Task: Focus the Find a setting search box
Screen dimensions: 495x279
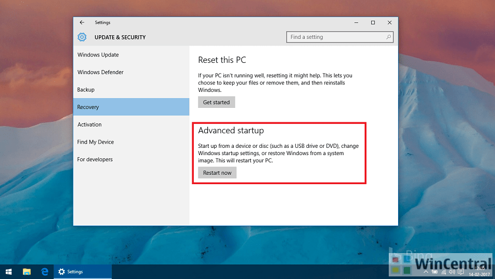Action: click(x=340, y=37)
